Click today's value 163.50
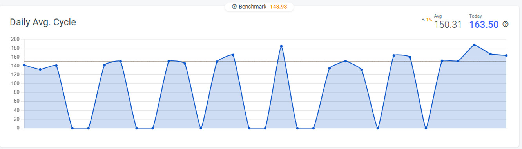This screenshot has width=522, height=149. click(484, 25)
